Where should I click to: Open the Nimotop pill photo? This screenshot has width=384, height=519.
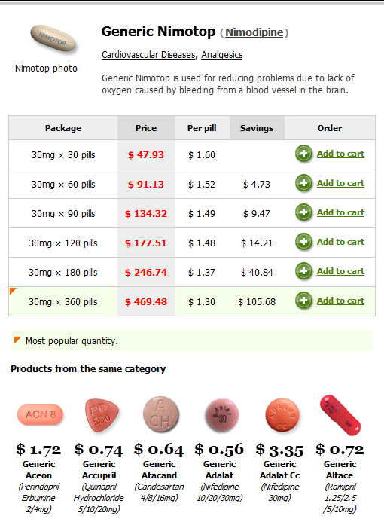[x=53, y=38]
